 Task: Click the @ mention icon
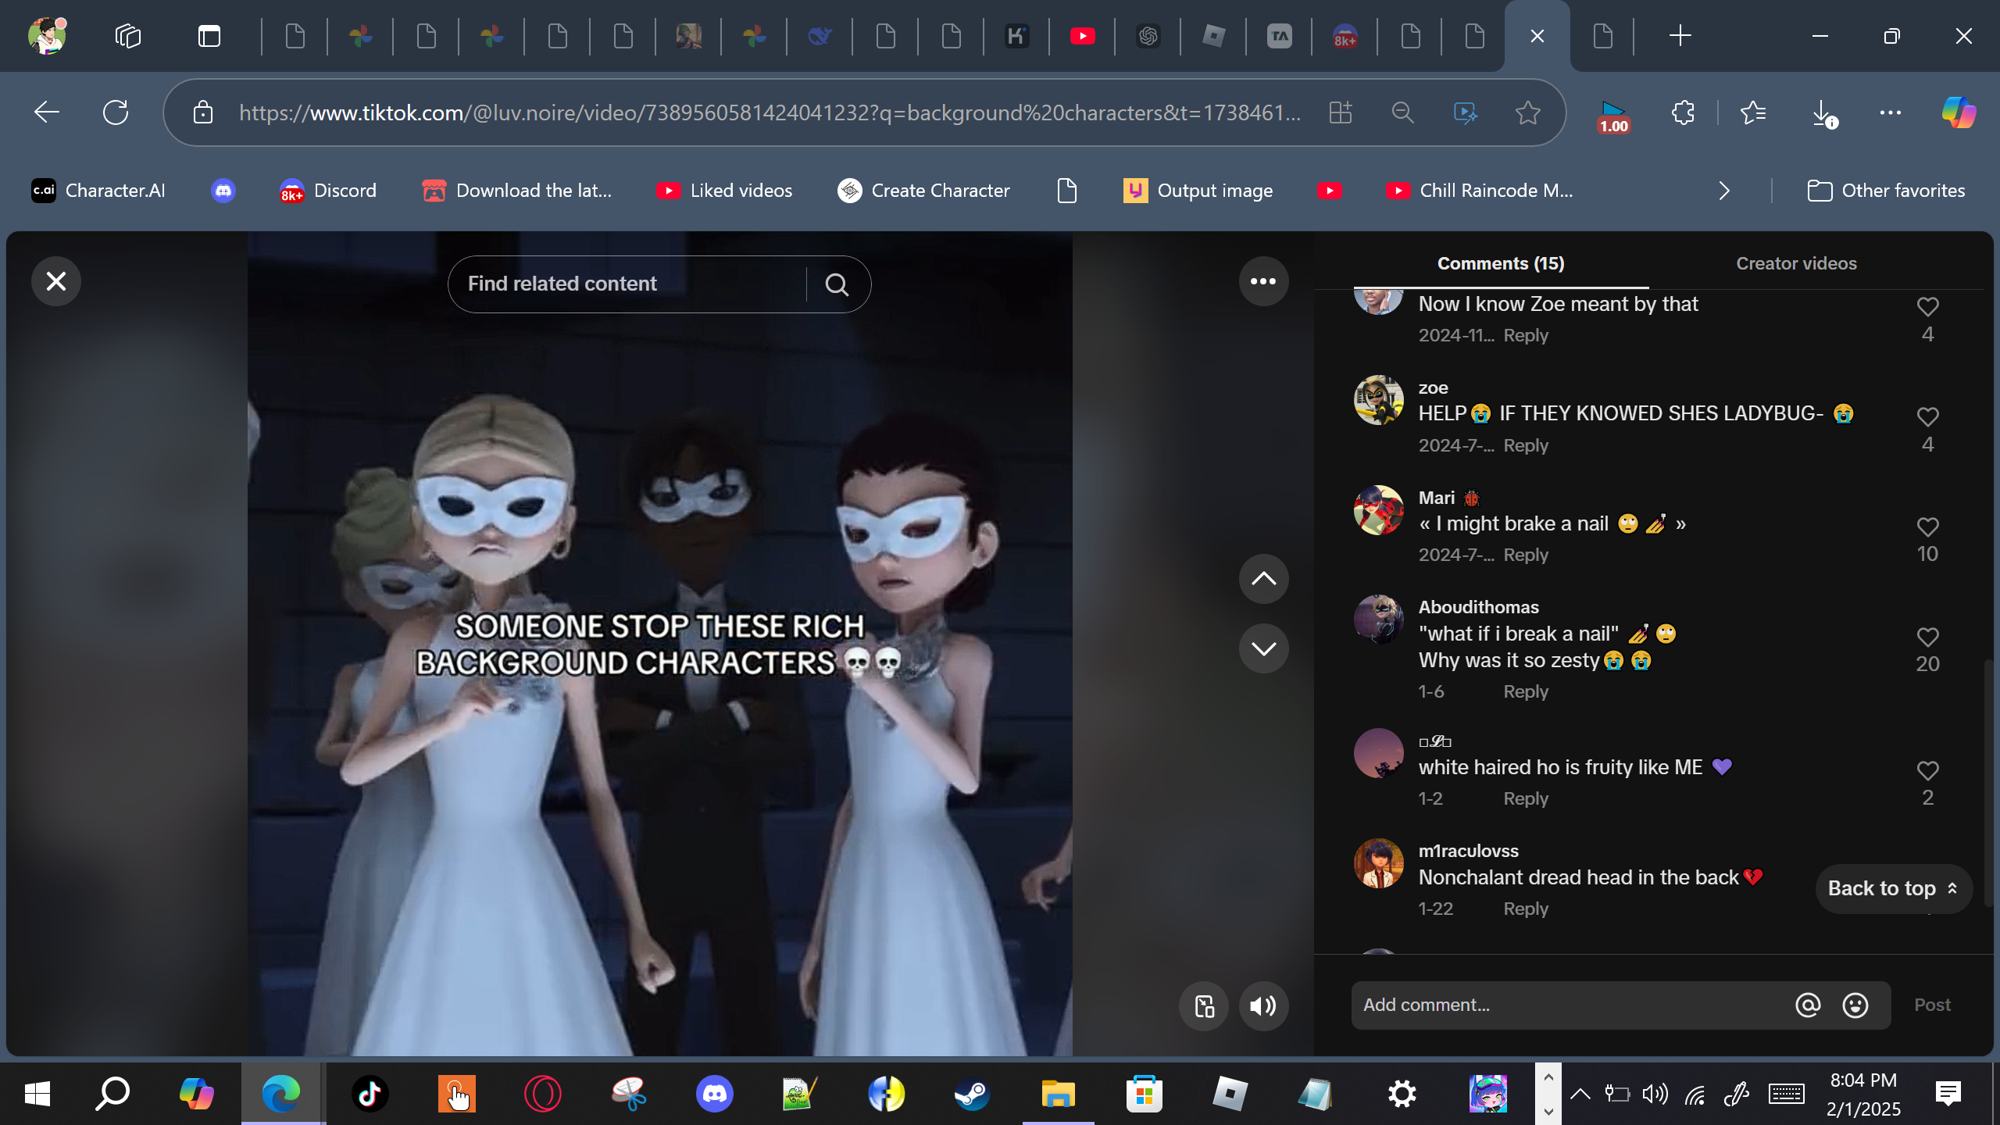pos(1807,1005)
